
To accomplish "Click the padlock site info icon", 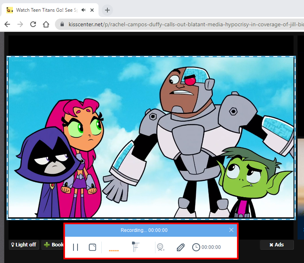I will (x=62, y=24).
